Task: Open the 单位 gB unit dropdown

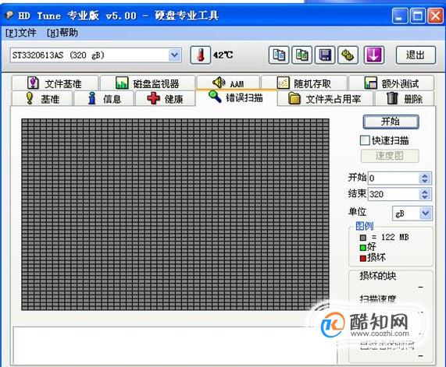Action: [x=426, y=213]
